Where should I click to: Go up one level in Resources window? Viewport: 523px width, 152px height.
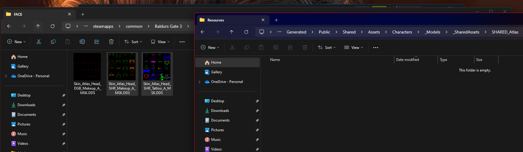[x=232, y=32]
